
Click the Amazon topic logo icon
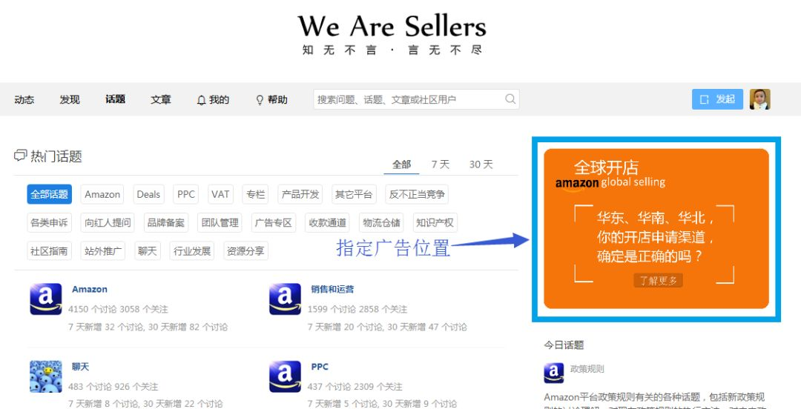click(45, 299)
